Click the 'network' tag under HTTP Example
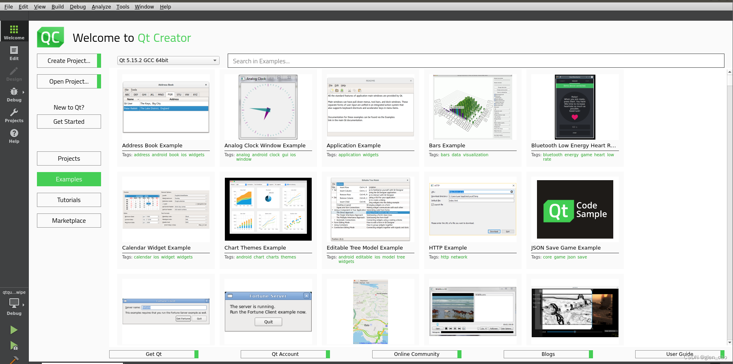 [x=459, y=257]
